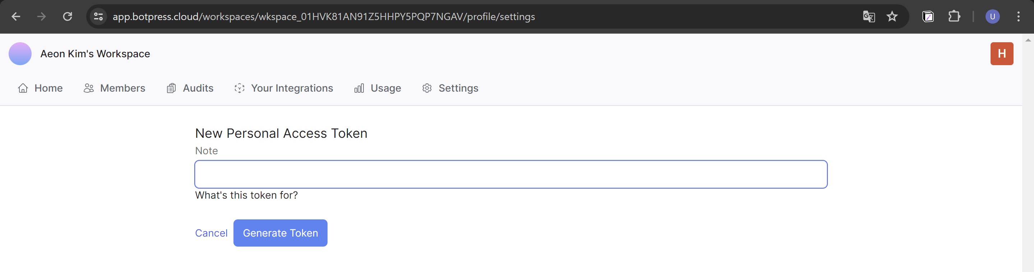View the Usage tab
Image resolution: width=1034 pixels, height=272 pixels.
tap(378, 88)
